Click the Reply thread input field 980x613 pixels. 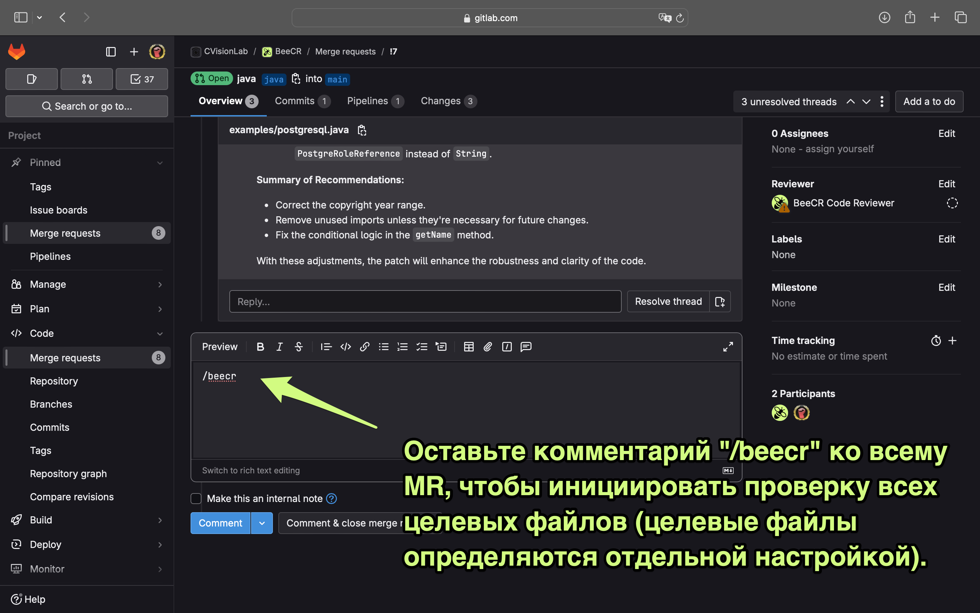coord(425,301)
